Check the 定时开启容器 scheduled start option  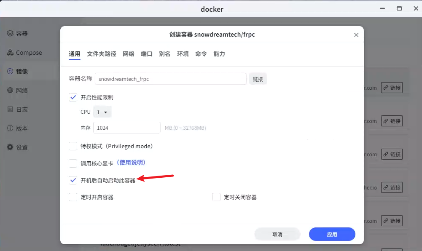tap(73, 197)
